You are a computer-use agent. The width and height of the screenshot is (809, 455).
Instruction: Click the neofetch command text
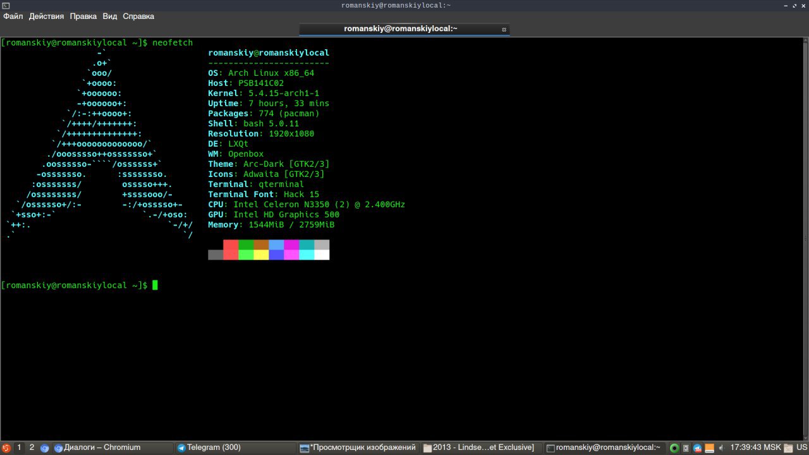pyautogui.click(x=173, y=42)
